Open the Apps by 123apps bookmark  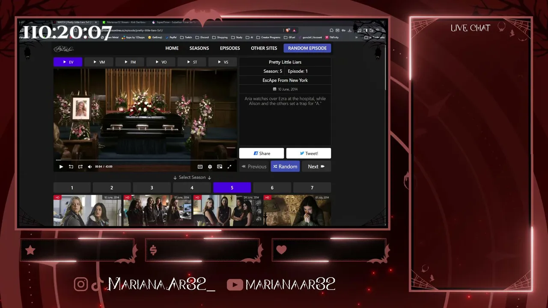134,38
